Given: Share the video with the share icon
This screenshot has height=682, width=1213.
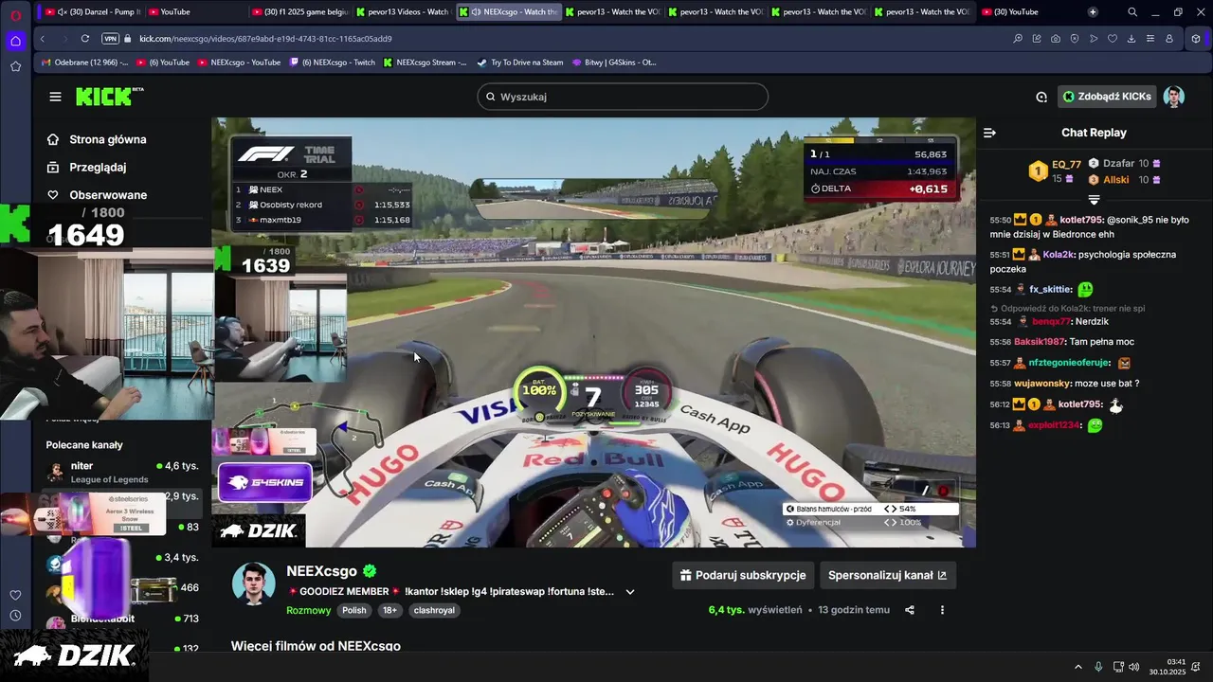Looking at the screenshot, I should [910, 610].
